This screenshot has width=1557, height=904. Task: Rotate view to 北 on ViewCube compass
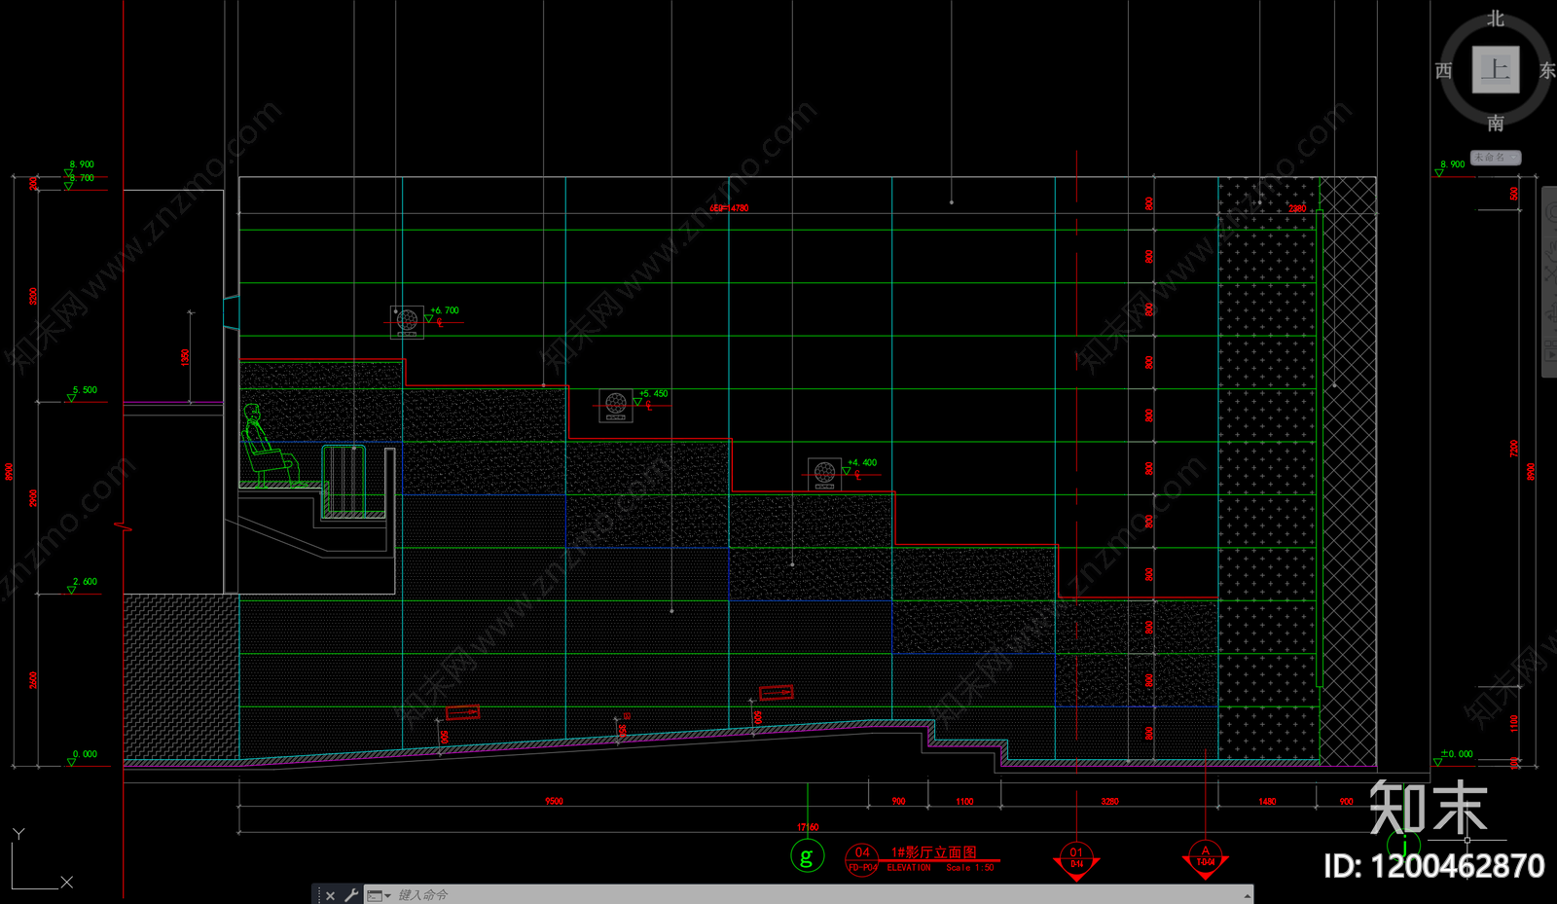(1496, 18)
